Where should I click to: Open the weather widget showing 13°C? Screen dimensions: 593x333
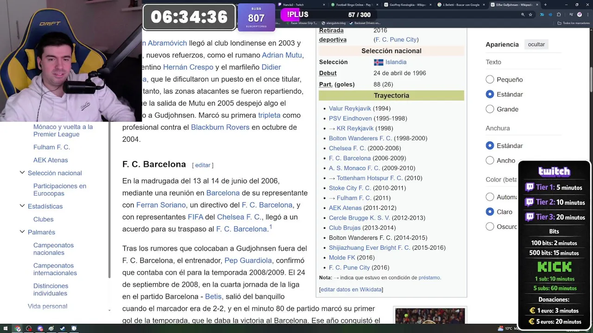click(508, 329)
